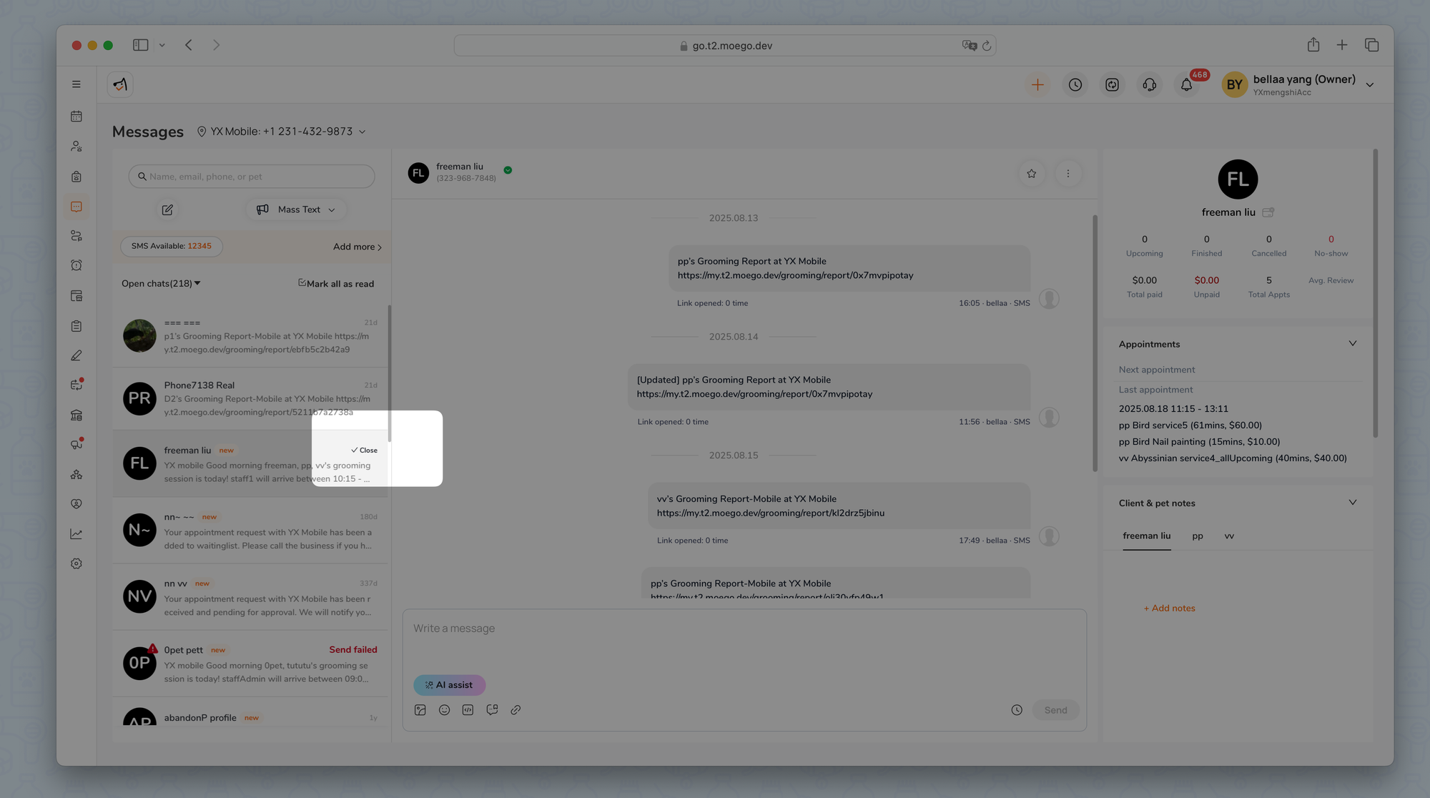Viewport: 1430px width, 798px height.
Task: Click Mark all as read checkbox
Action: tap(302, 283)
